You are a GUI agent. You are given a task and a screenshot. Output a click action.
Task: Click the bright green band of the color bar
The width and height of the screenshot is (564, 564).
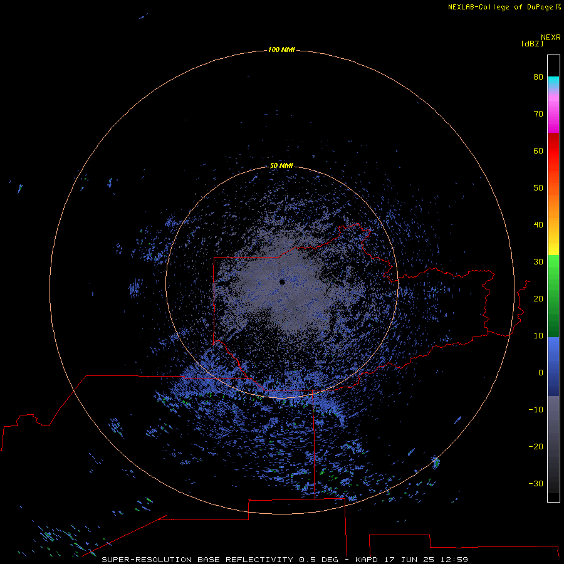click(x=553, y=264)
